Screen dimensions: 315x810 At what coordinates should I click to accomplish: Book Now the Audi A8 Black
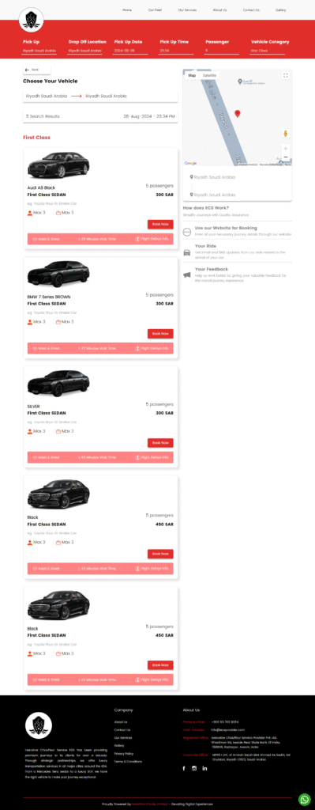pos(160,224)
